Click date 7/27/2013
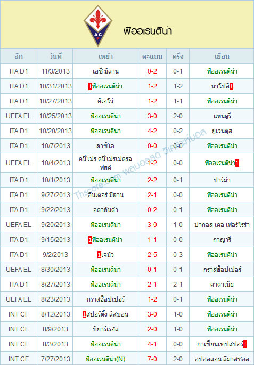Screen dimensions: 254x365 [55, 359]
